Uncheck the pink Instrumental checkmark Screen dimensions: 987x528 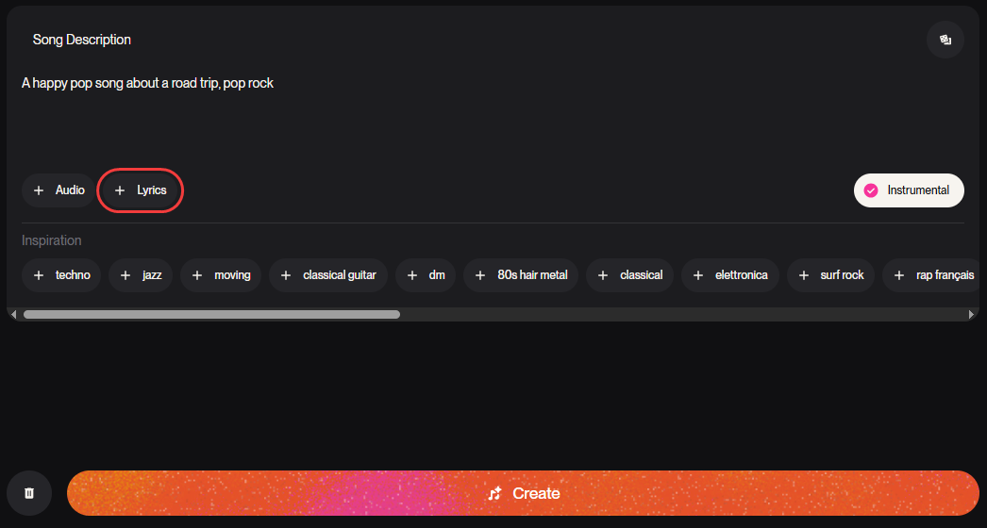(871, 190)
